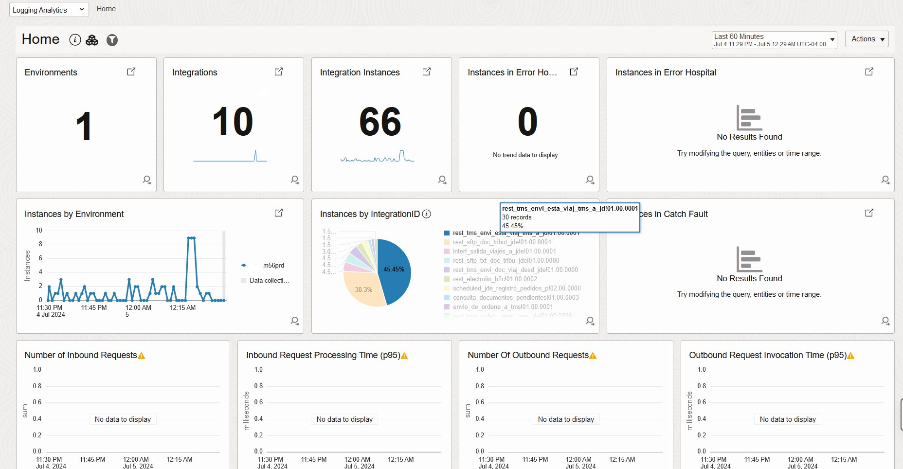Click the warning icon on Number of Inbound Requests
This screenshot has width=903, height=469.
click(142, 356)
